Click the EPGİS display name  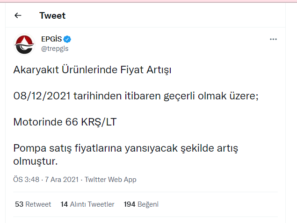51,39
